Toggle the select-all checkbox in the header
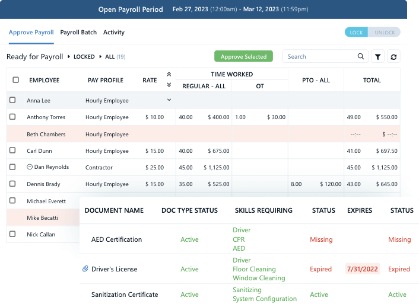Image resolution: width=419 pixels, height=304 pixels. point(15,80)
